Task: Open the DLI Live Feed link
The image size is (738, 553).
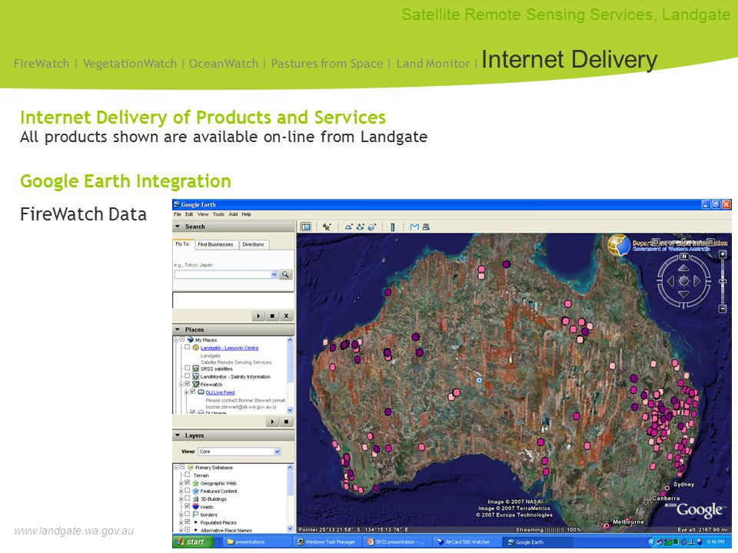Action: click(221, 392)
